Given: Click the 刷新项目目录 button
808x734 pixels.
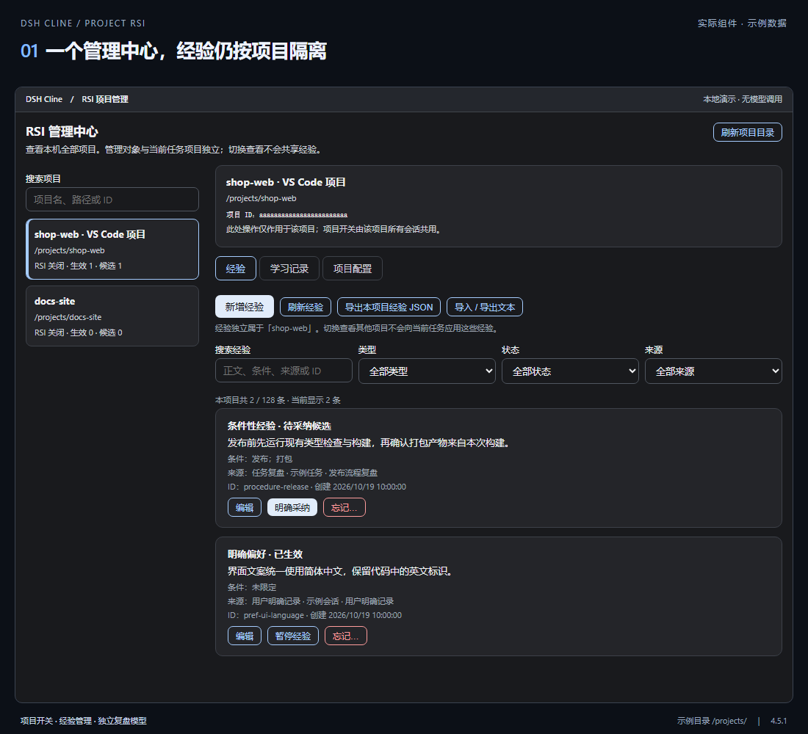Looking at the screenshot, I should [747, 132].
